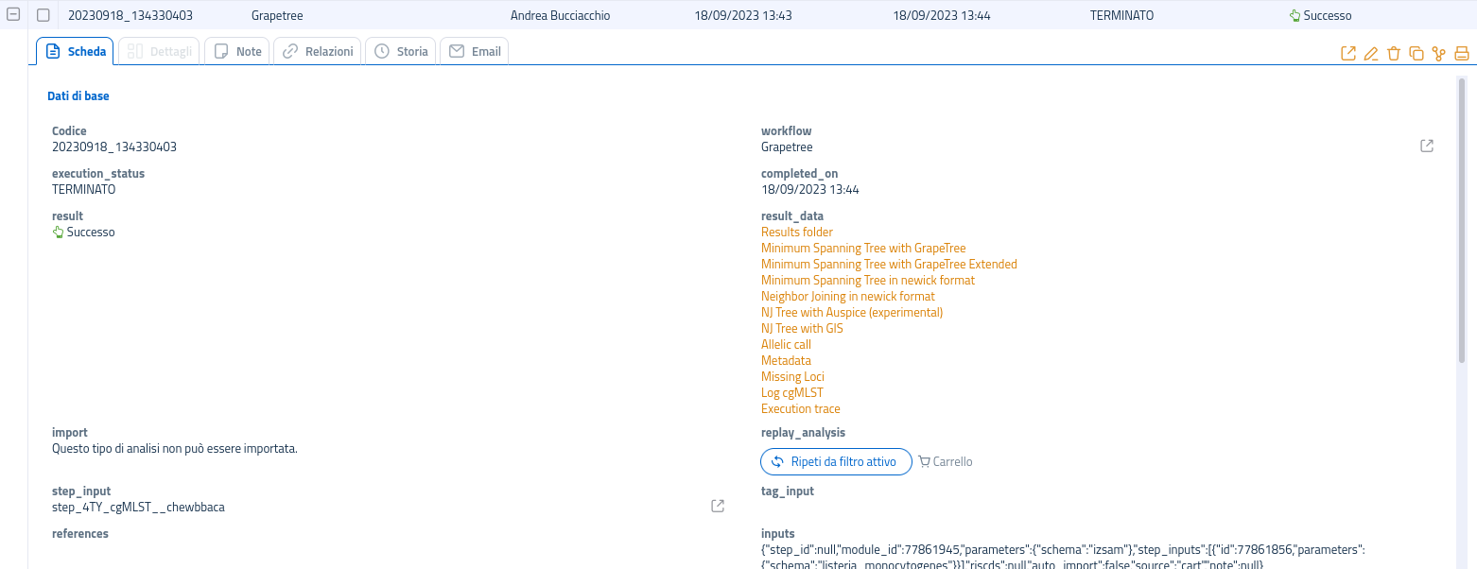
Task: Open the step_input reference link icon
Action: coord(718,507)
